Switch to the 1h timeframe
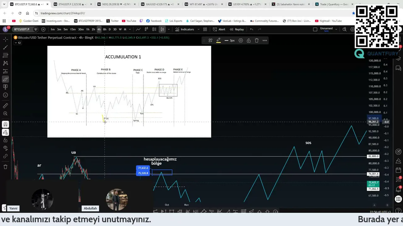This screenshot has width=403, height=226. click(88, 29)
